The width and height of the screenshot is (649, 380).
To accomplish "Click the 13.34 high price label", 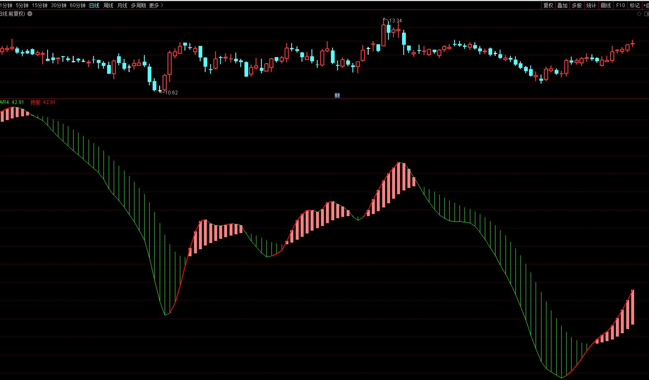I will coord(395,21).
